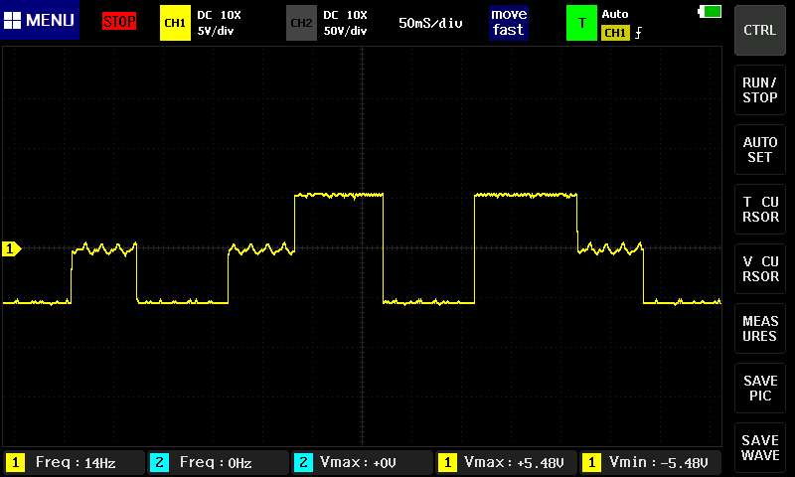This screenshot has width=795, height=477.
Task: Save screenshot with SAVE PIC
Action: [760, 389]
